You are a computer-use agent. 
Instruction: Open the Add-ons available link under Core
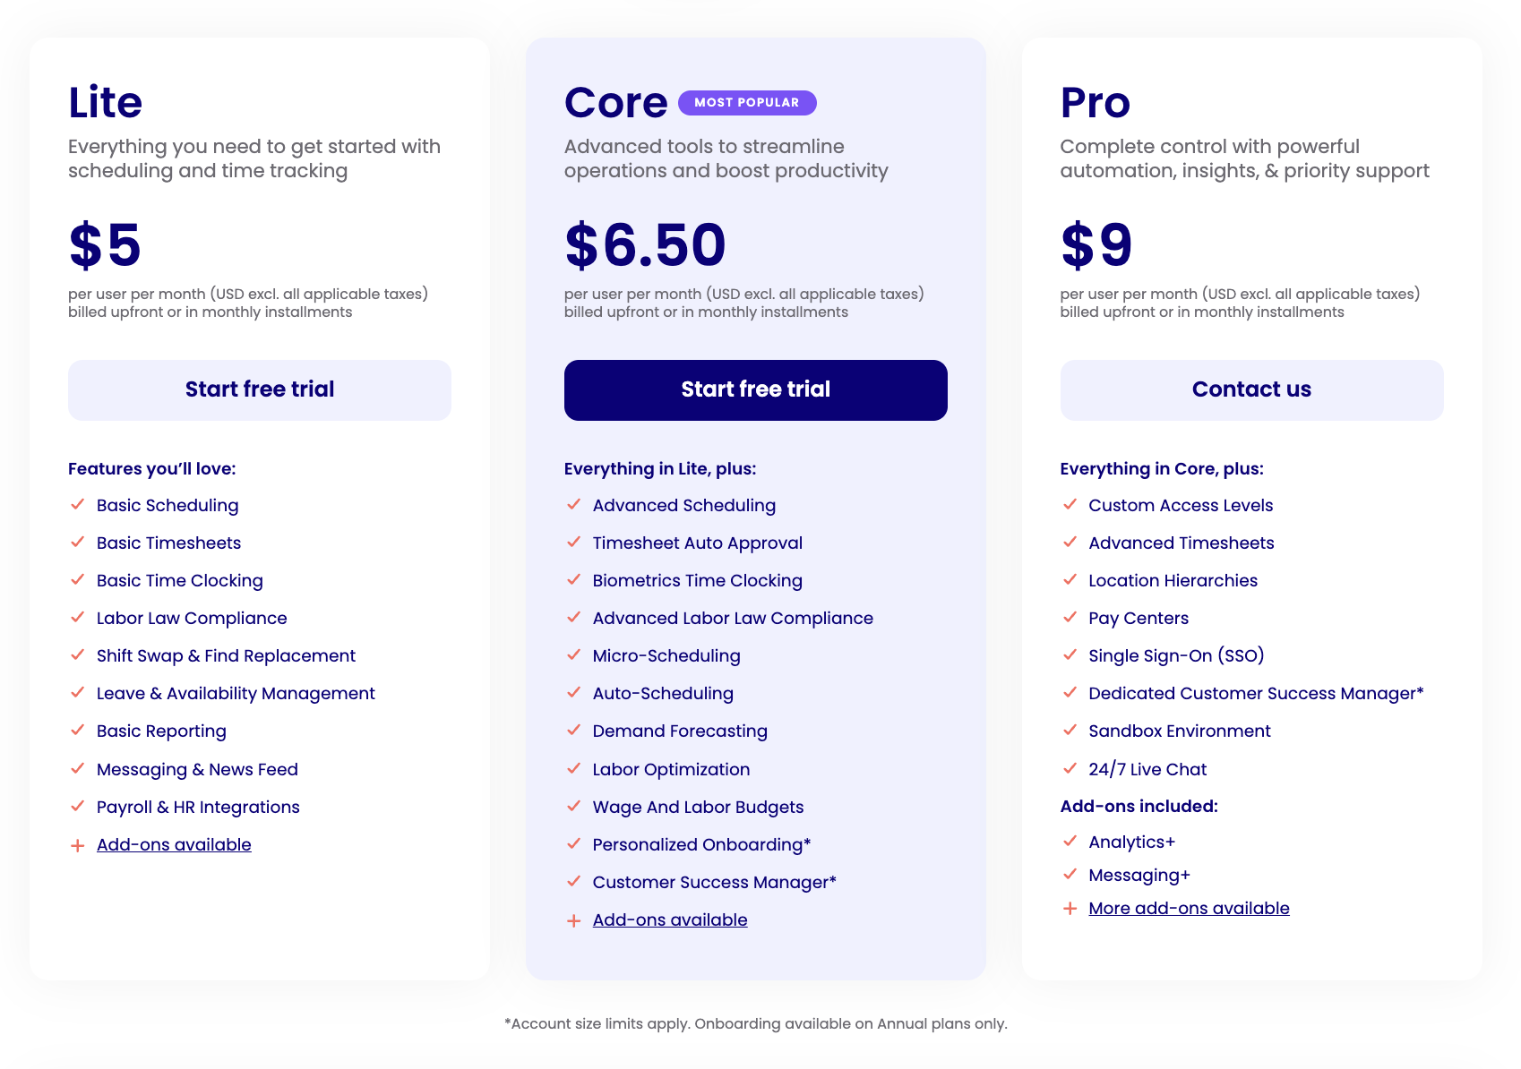pos(669,919)
